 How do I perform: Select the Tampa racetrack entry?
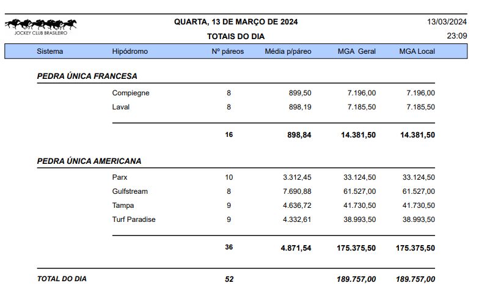click(123, 205)
